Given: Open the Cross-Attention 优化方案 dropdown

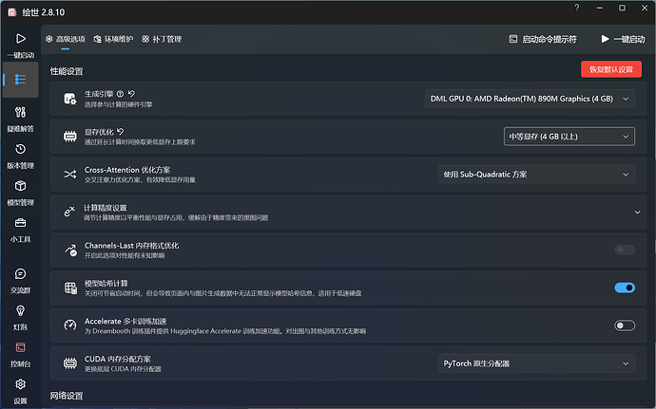Looking at the screenshot, I should click(535, 175).
